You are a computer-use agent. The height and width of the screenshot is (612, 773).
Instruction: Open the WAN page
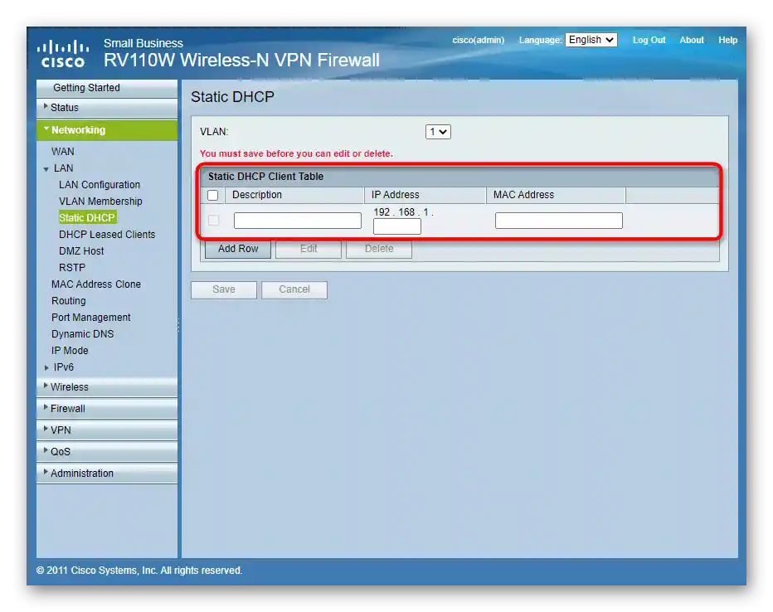point(62,151)
